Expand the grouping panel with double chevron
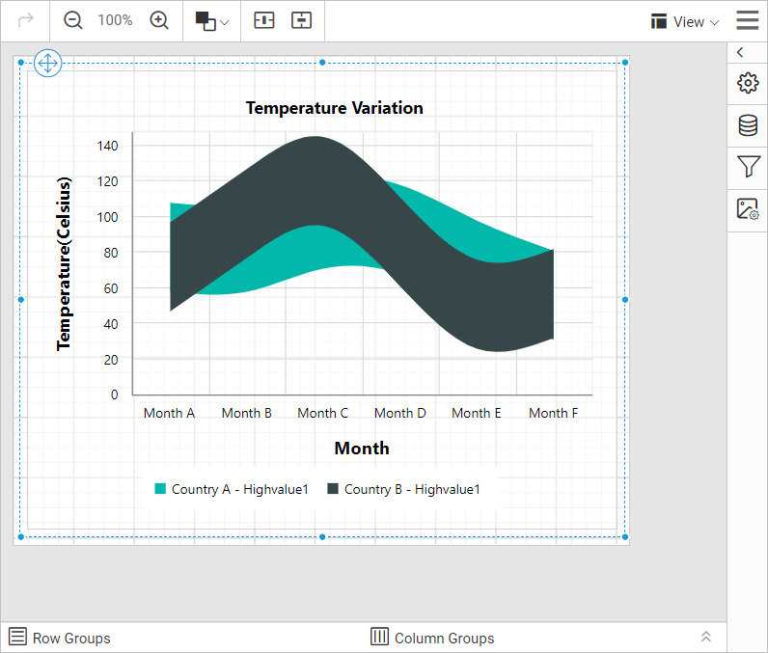 (706, 637)
